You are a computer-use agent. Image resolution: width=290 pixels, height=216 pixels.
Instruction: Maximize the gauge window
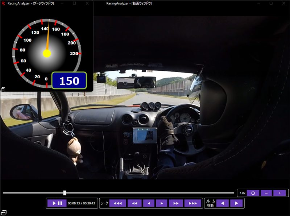[x=74, y=3]
